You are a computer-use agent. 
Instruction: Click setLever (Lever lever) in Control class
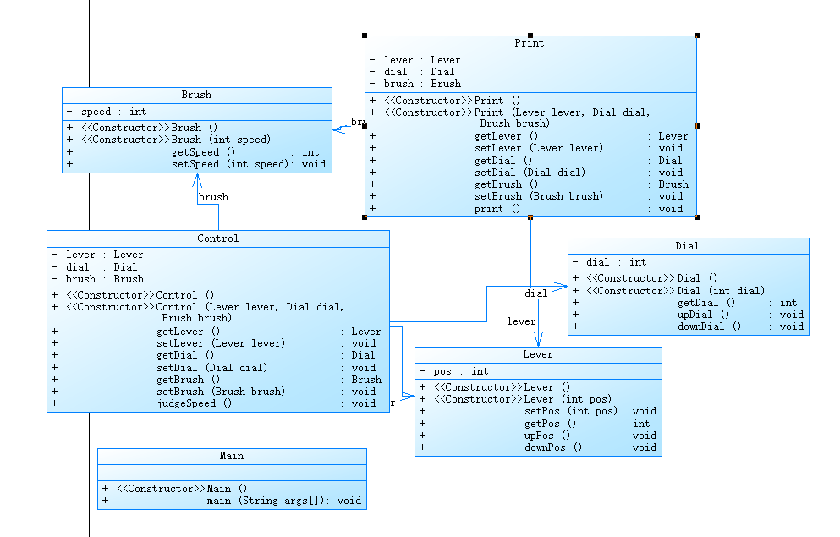(221, 343)
